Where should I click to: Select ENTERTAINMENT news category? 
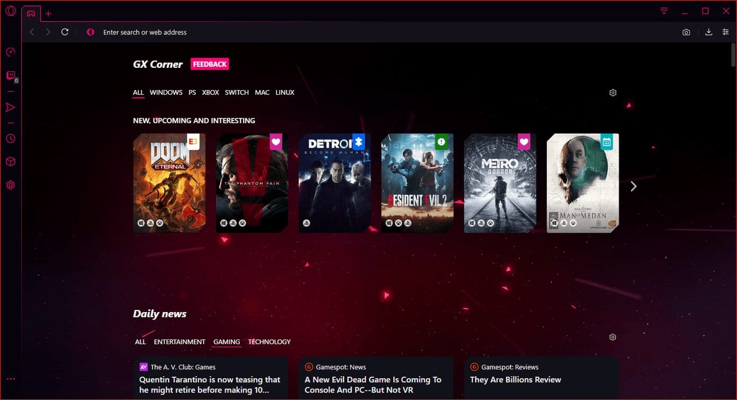coord(179,342)
